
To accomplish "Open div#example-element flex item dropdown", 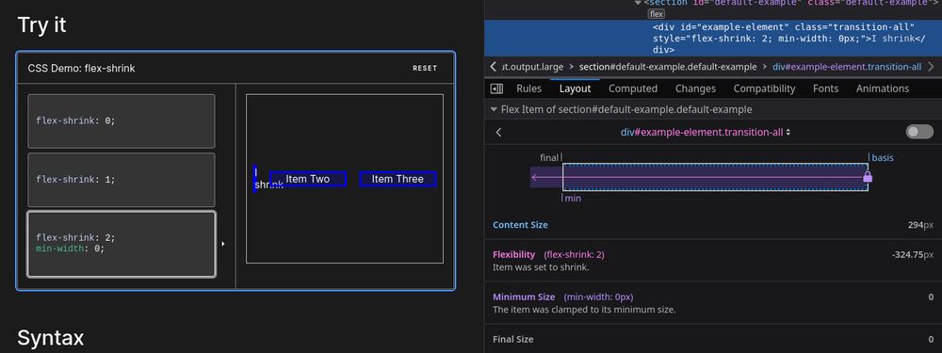I will pos(706,132).
